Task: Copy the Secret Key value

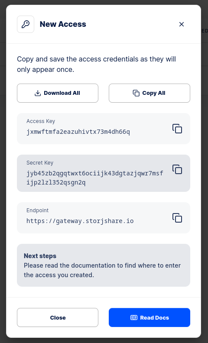Action: pyautogui.click(x=177, y=169)
